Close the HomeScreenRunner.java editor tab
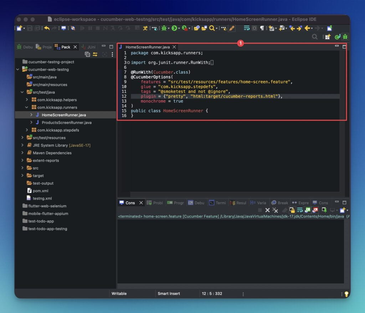This screenshot has height=313, width=365. (x=174, y=47)
